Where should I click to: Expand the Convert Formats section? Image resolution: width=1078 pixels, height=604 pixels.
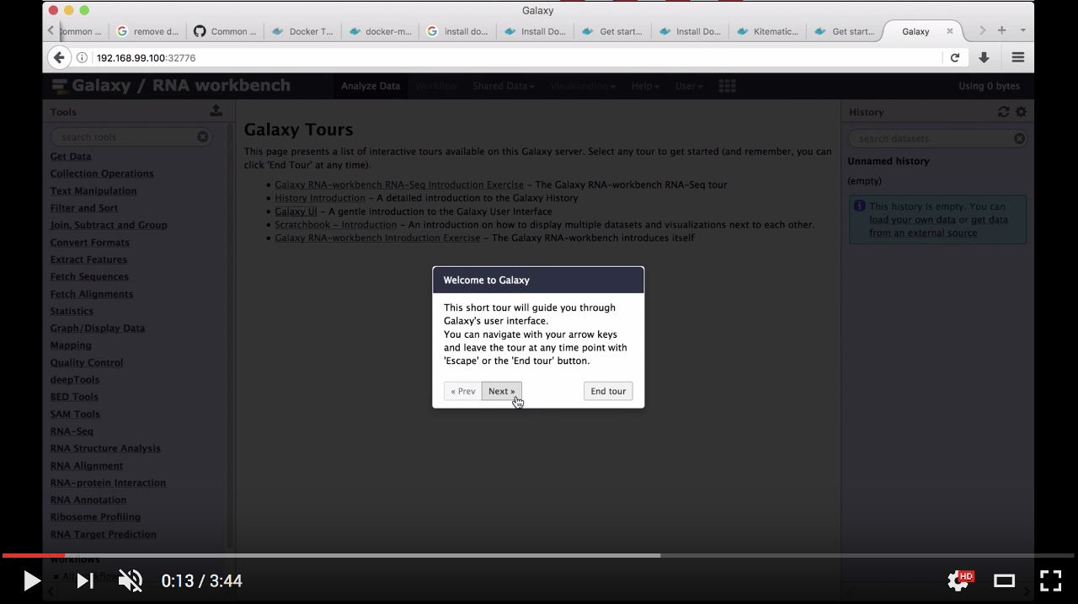tap(90, 243)
